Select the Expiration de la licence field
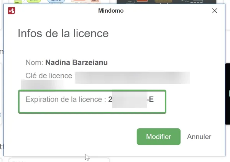The height and width of the screenshot is (162, 230). tap(92, 102)
